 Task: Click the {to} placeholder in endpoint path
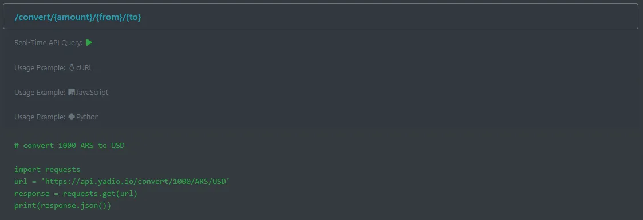point(133,17)
